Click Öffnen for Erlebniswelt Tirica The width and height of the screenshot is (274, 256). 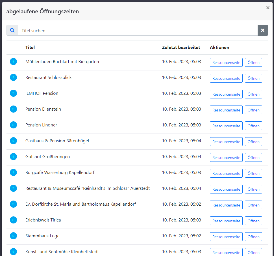coord(253,221)
